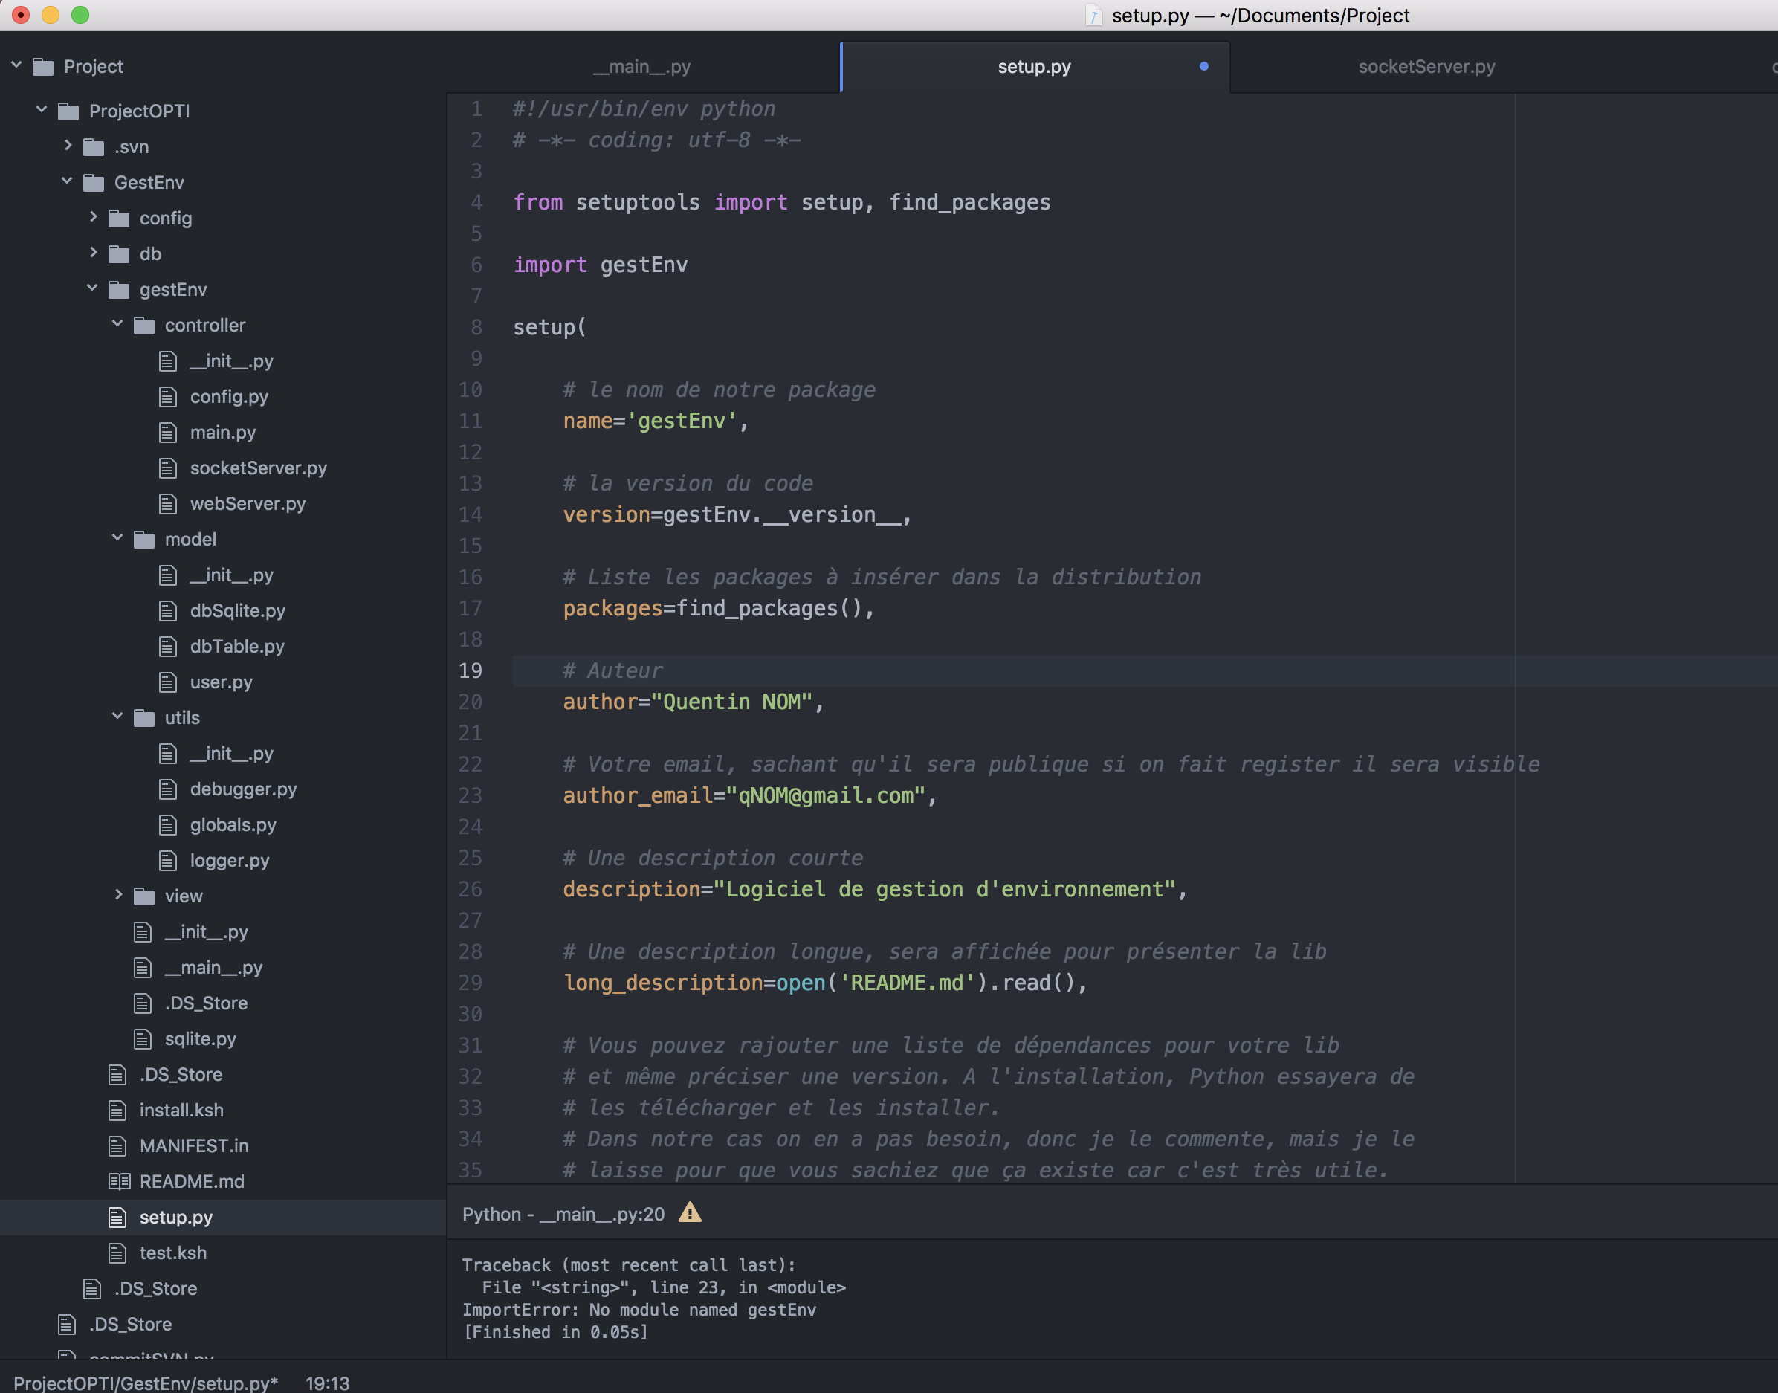The image size is (1778, 1393).
Task: Click the modified dot on setup.py tab
Action: 1204,66
